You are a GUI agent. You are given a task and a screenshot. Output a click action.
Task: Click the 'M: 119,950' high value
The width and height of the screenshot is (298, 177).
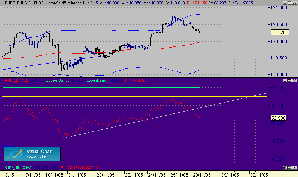[131, 3]
